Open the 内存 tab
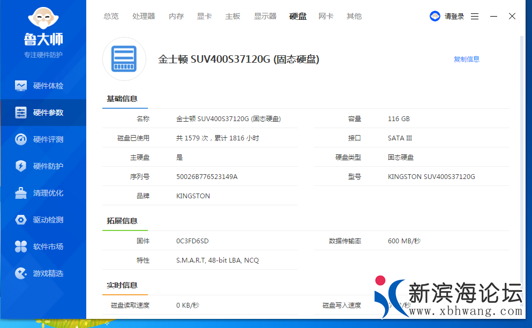The width and height of the screenshot is (532, 328). 176,16
